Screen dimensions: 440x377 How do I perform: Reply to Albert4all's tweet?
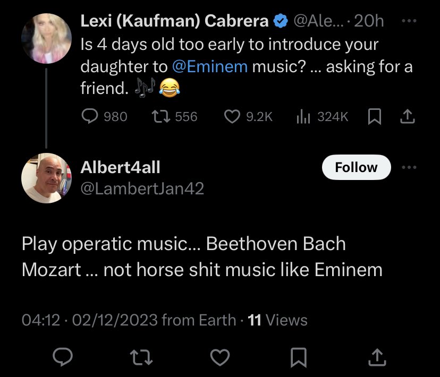pyautogui.click(x=63, y=357)
